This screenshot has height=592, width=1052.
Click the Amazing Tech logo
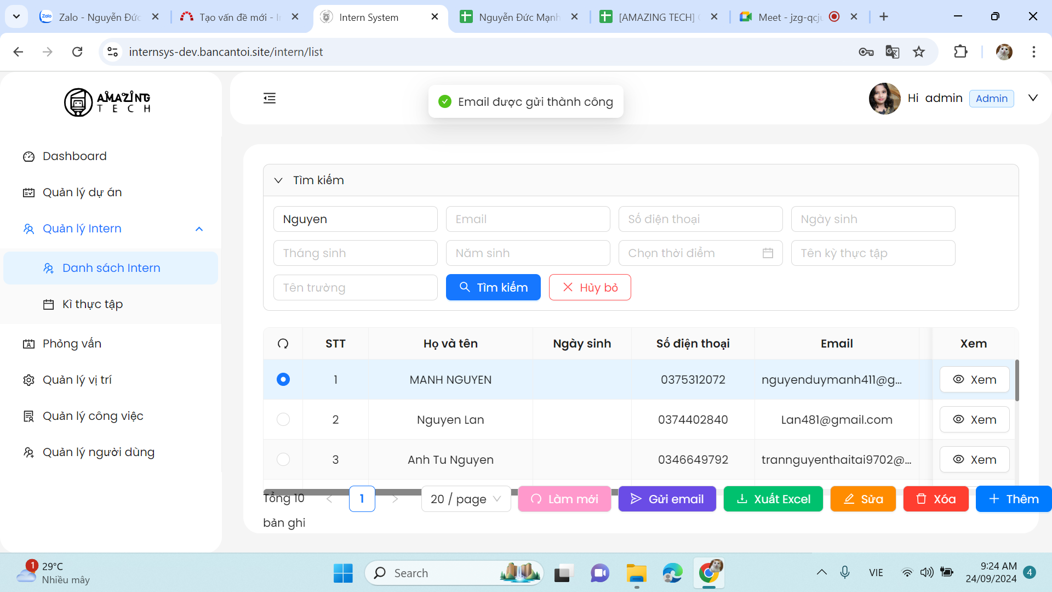coord(107,102)
